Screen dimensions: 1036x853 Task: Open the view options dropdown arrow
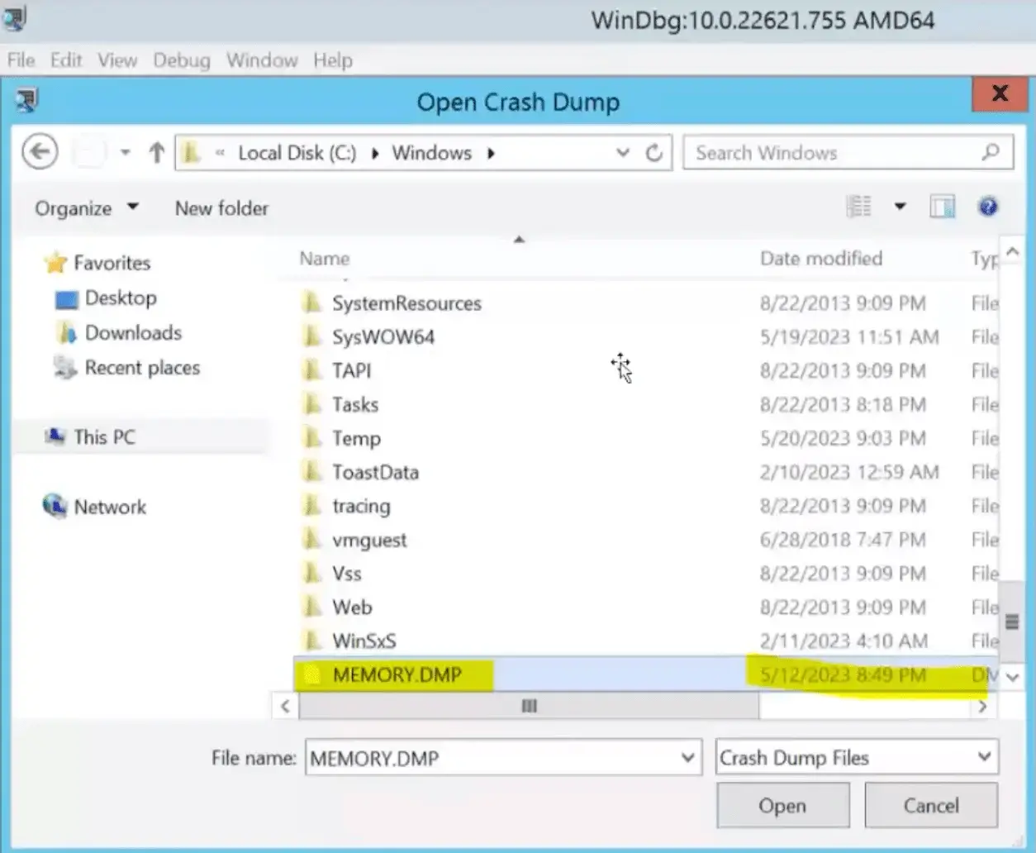(x=900, y=207)
